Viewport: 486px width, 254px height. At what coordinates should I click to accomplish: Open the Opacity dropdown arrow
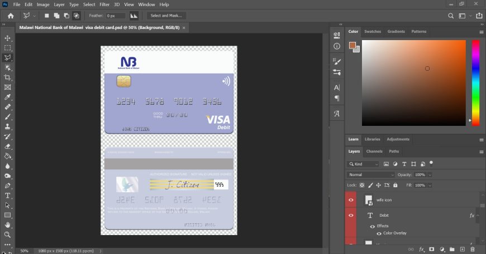[430, 175]
